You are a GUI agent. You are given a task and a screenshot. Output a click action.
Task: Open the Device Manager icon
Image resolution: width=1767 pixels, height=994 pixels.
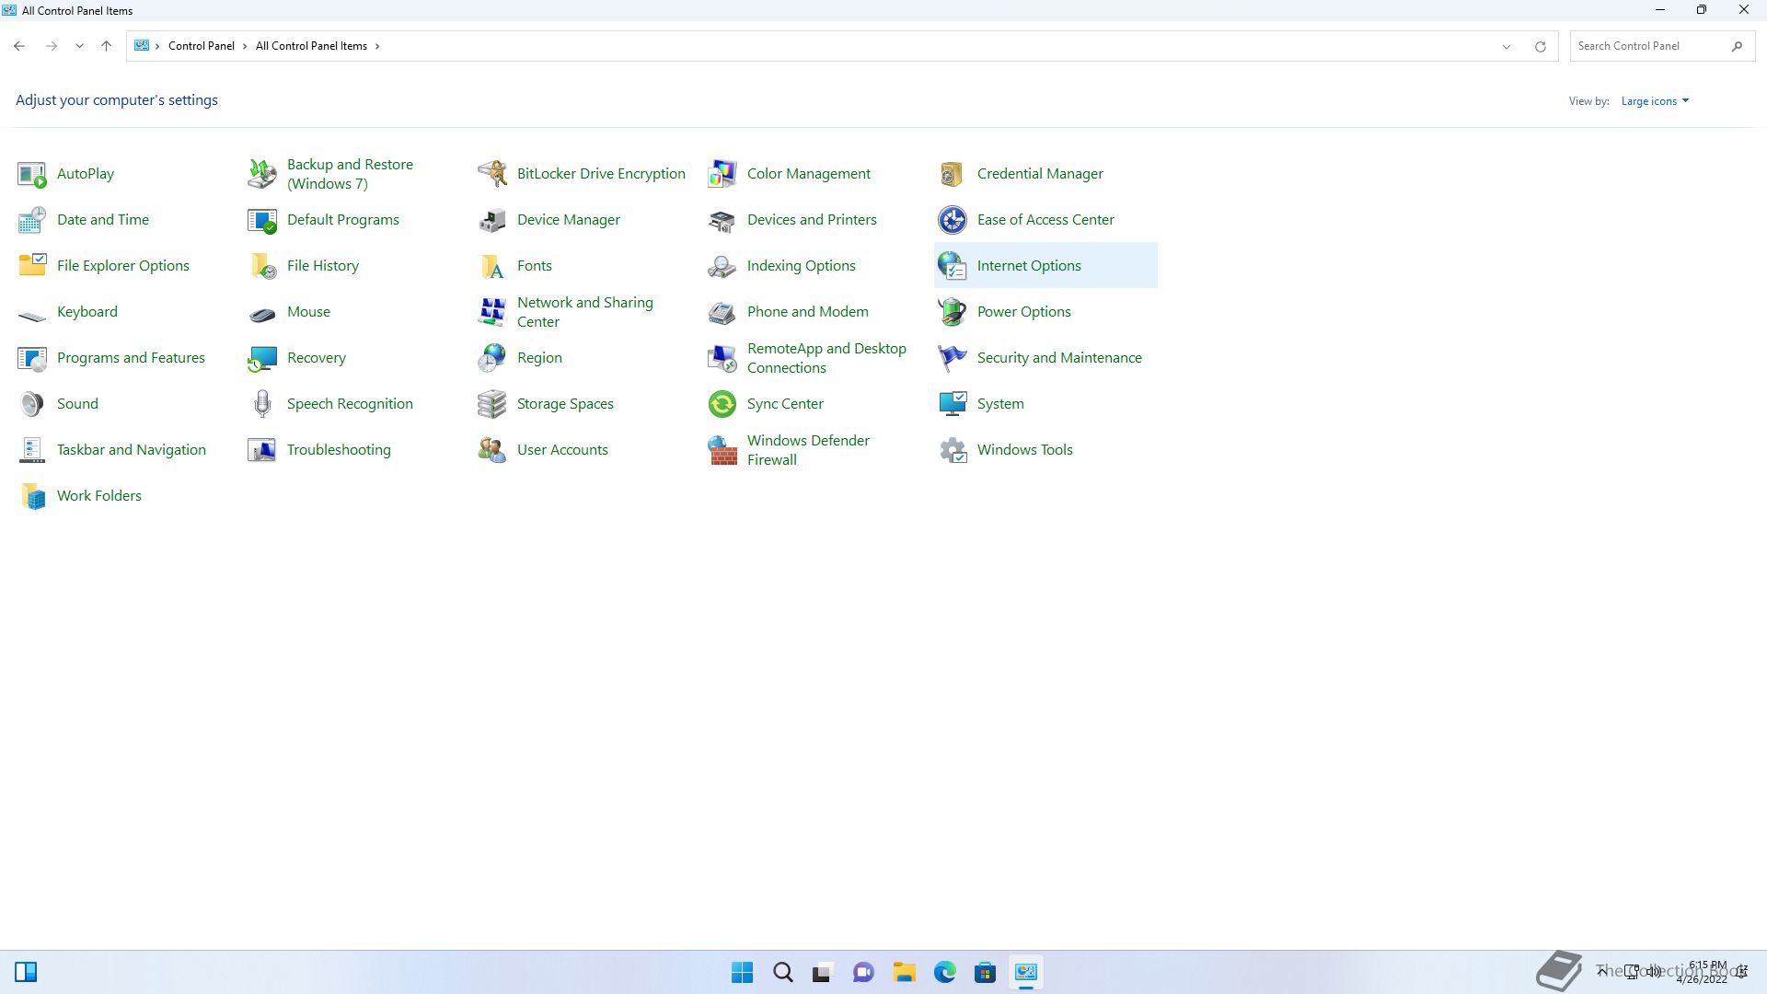[x=492, y=220]
